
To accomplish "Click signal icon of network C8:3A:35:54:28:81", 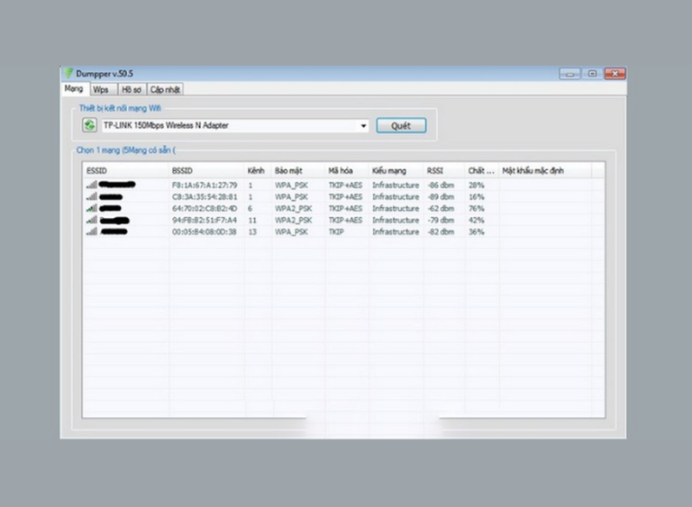I will (91, 196).
